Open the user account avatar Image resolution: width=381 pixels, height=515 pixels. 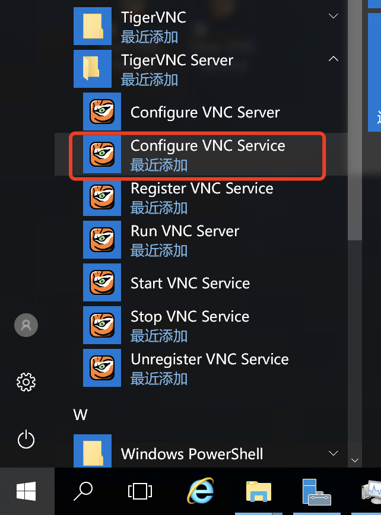pyautogui.click(x=26, y=325)
